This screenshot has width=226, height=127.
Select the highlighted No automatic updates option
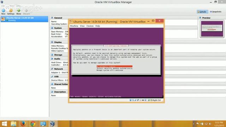(114, 66)
